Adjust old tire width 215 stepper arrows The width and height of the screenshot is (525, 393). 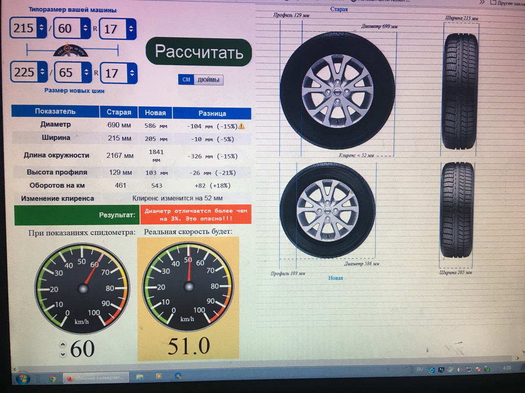(41, 28)
